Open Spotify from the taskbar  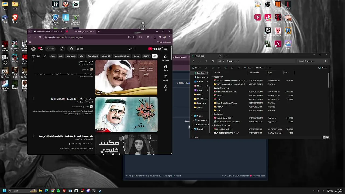(58, 191)
